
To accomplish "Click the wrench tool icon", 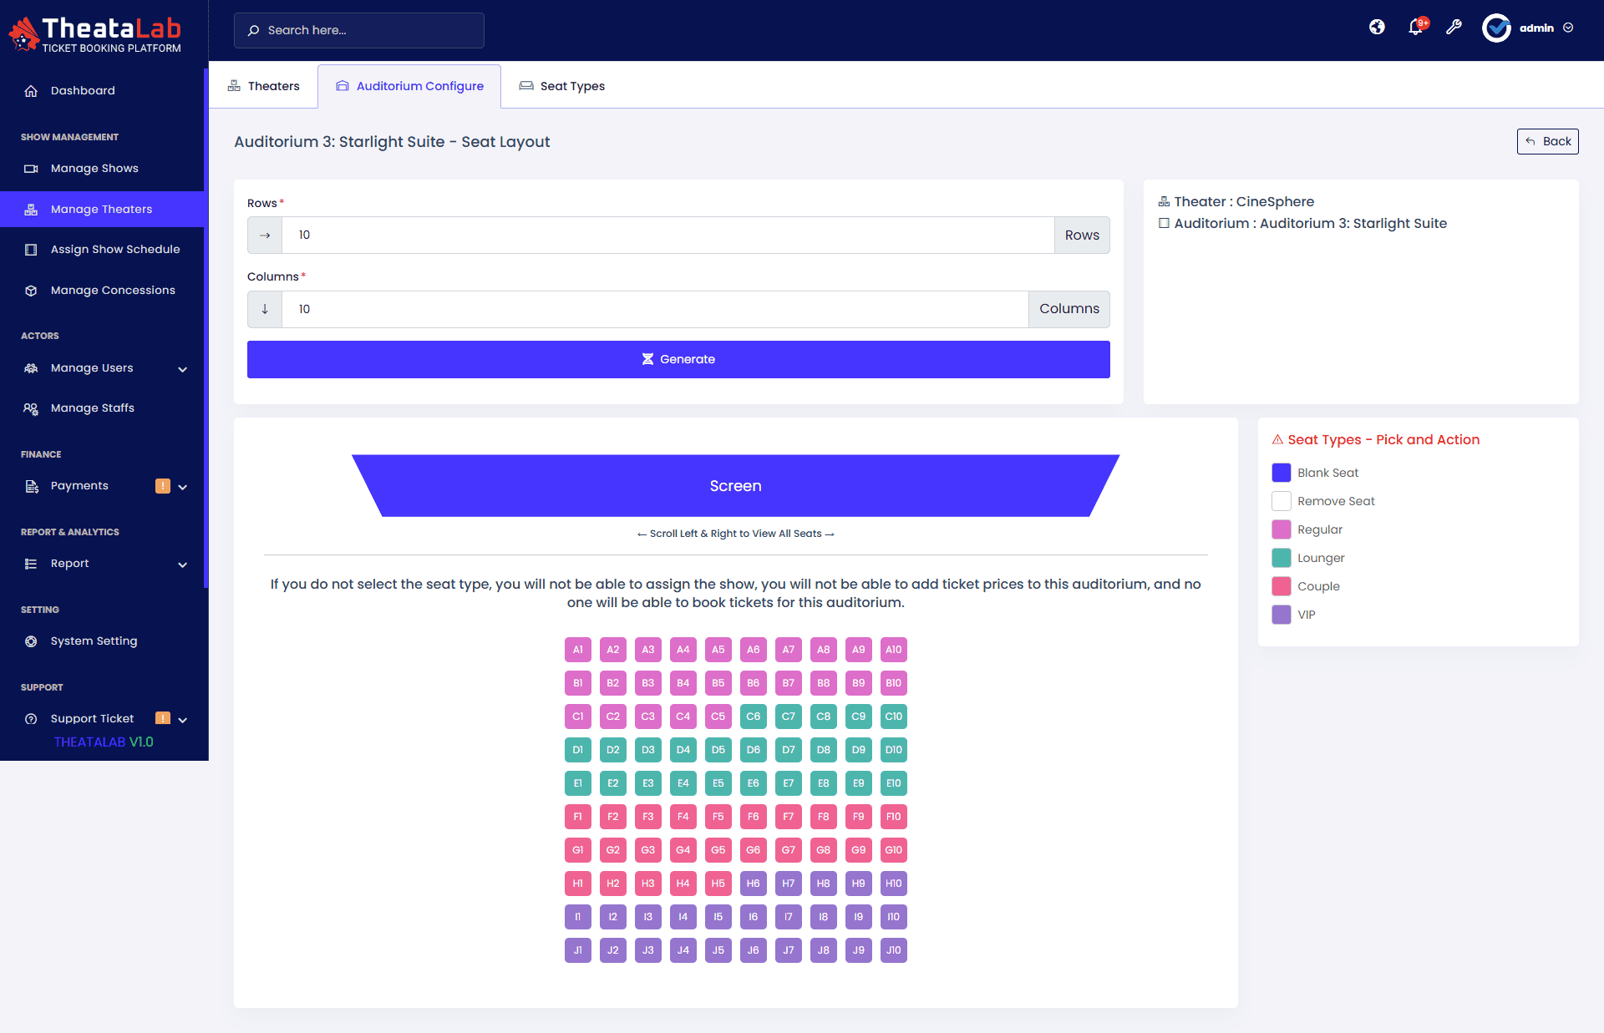I will [1454, 28].
